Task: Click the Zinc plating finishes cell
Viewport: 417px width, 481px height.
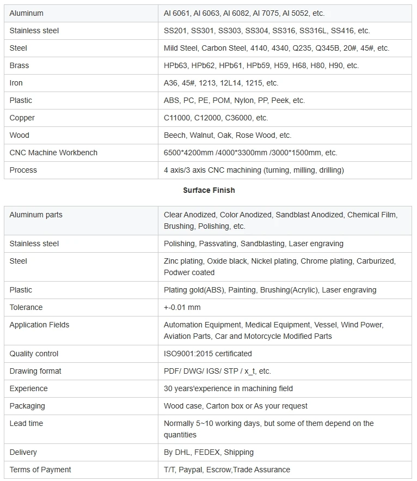Action: click(x=285, y=267)
